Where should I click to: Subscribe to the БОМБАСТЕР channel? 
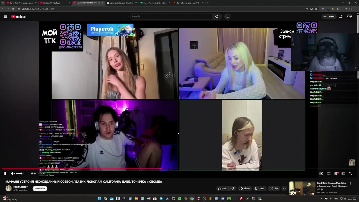click(40, 189)
